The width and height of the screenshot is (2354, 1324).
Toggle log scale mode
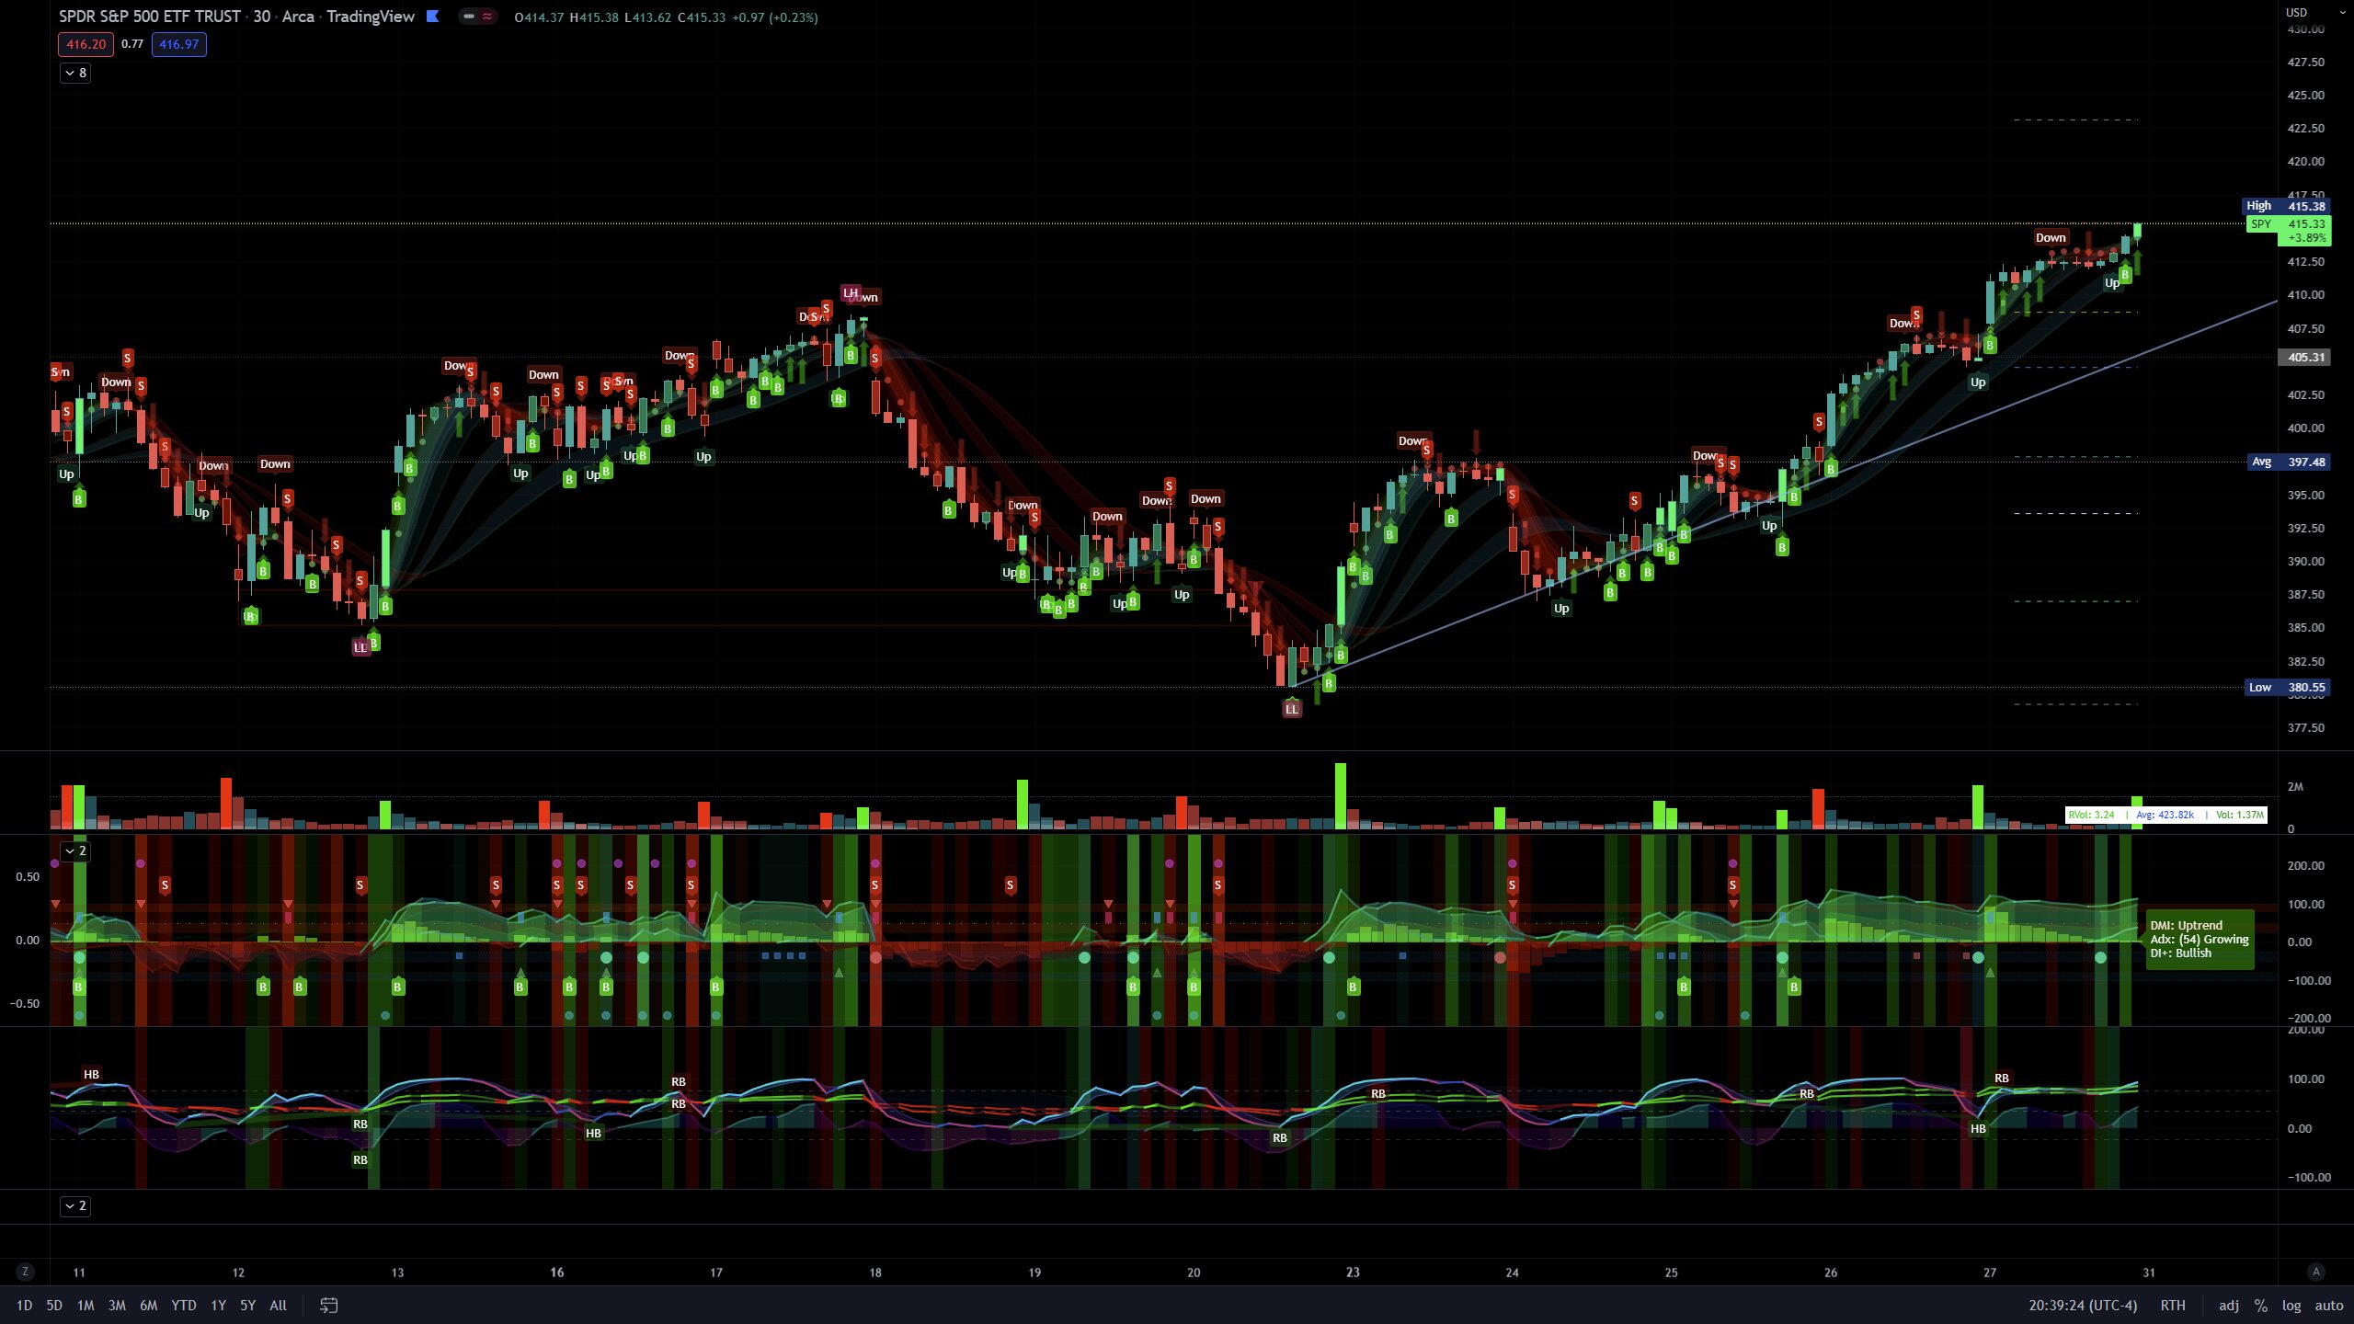tap(2291, 1306)
